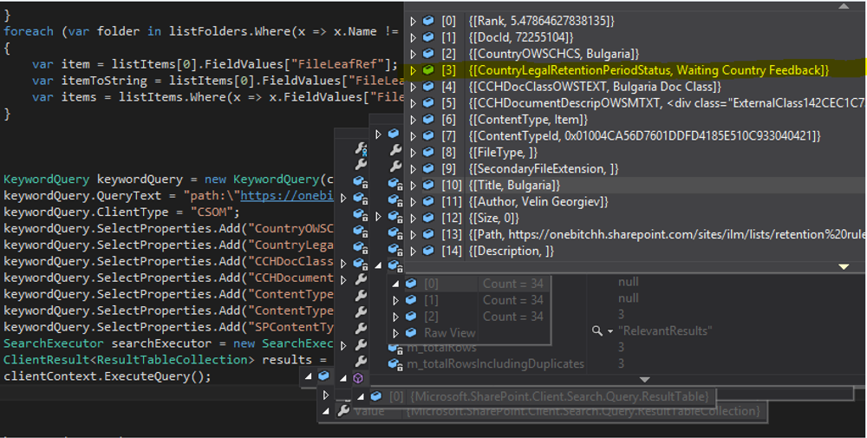This screenshot has height=438, width=867.
Task: Collapse the Value ResultTableCollection node
Action: coord(326,411)
